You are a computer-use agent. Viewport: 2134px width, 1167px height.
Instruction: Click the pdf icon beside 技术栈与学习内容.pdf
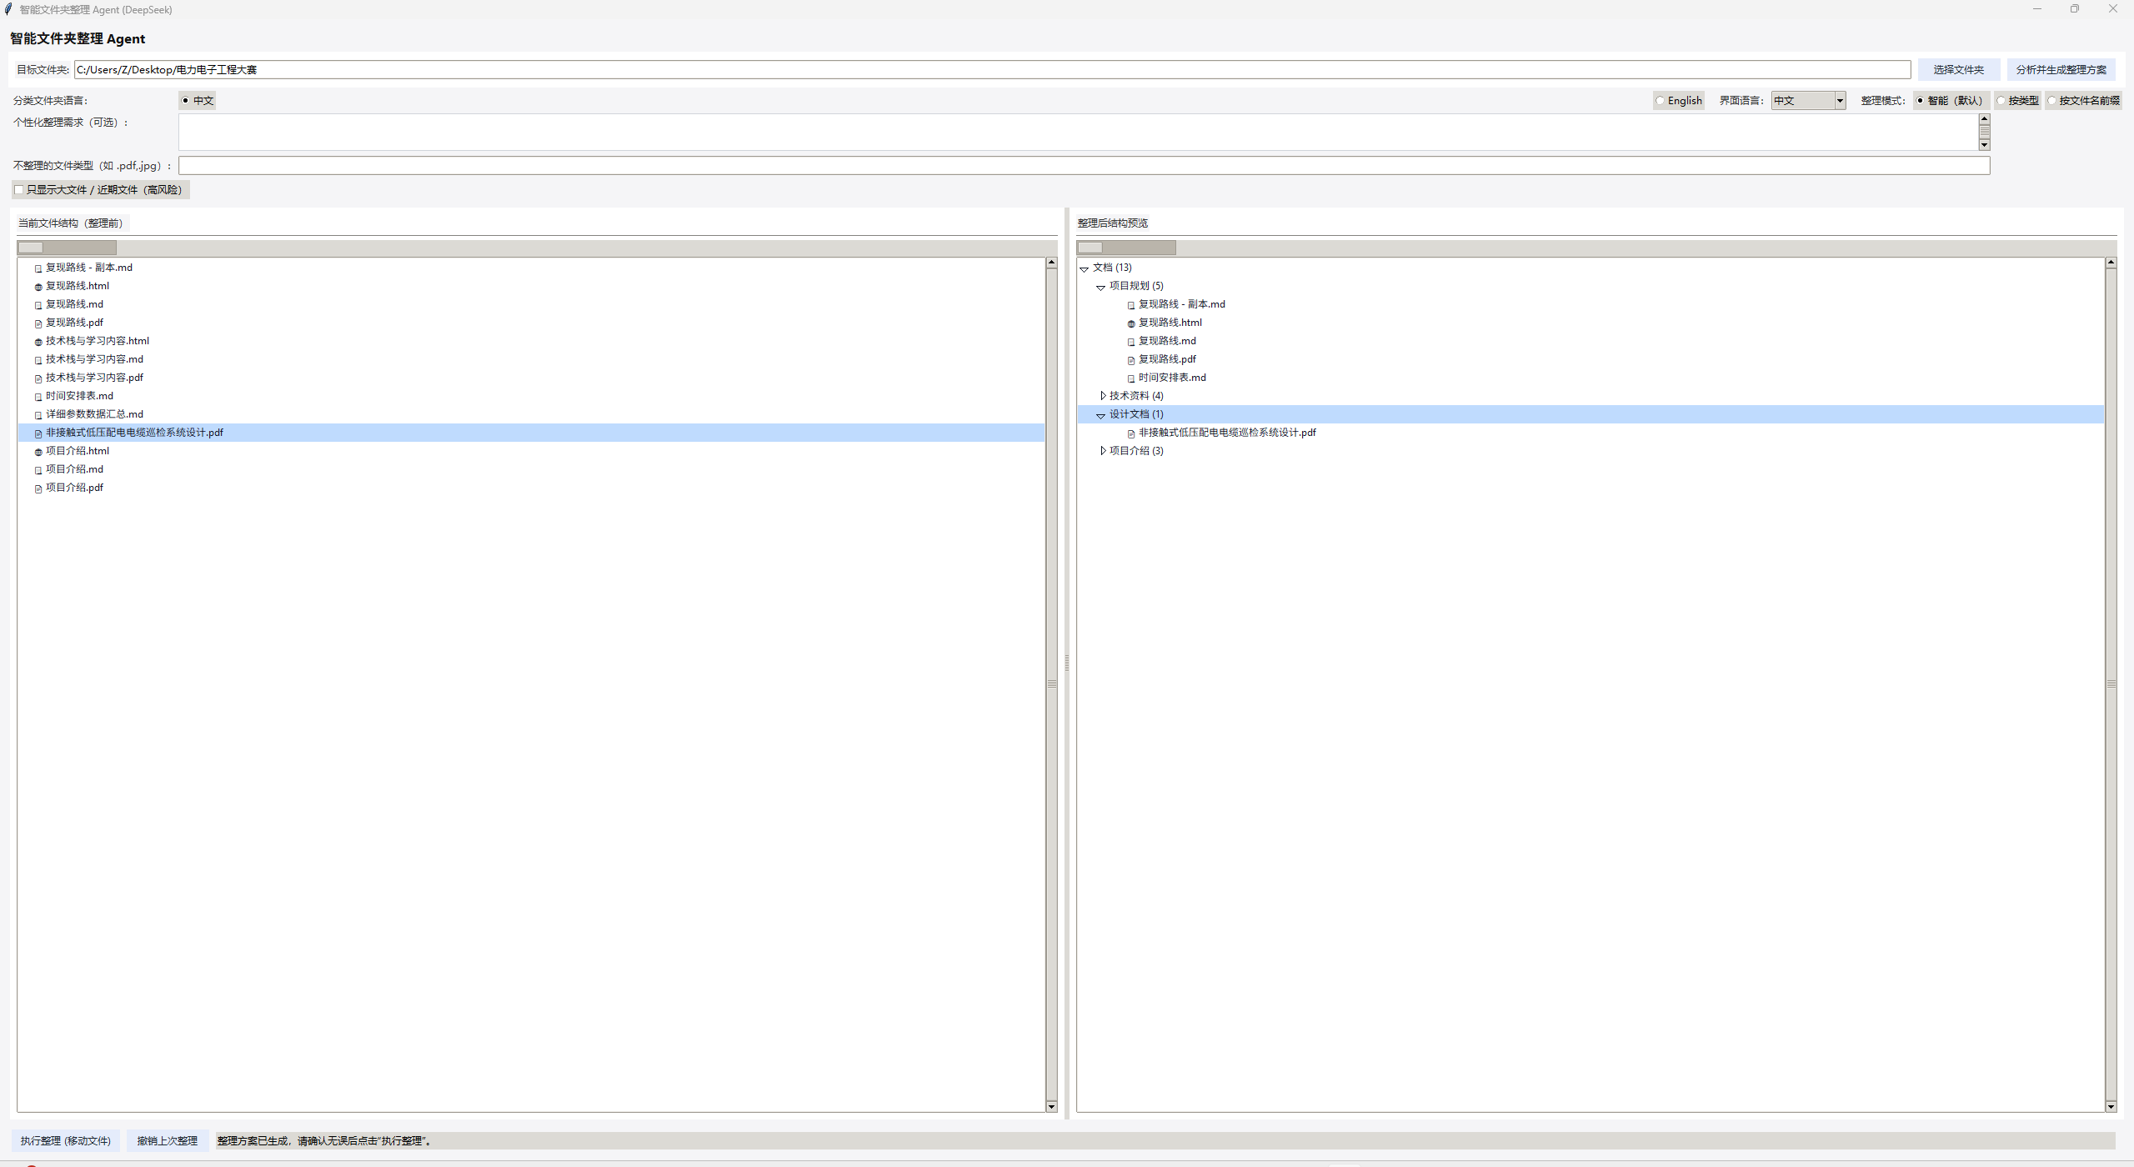pos(38,378)
